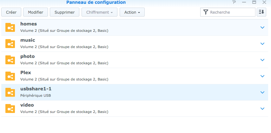Click the sort order icon beside search
This screenshot has width=271, height=133.
coord(261,12)
